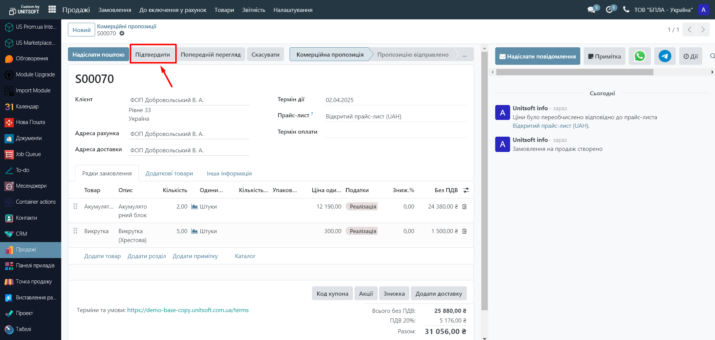
Task: Click the phone call icon
Action: click(x=626, y=10)
